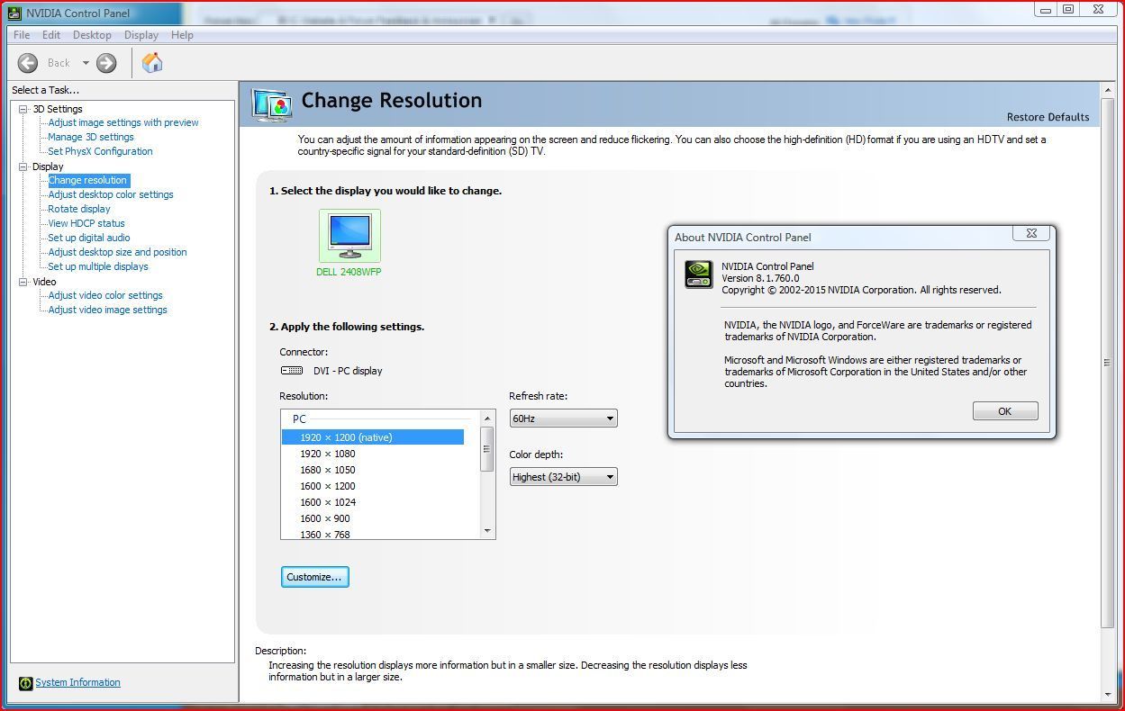Screen dimensions: 1125x711
Task: Open the Desktop menu
Action: point(92,35)
